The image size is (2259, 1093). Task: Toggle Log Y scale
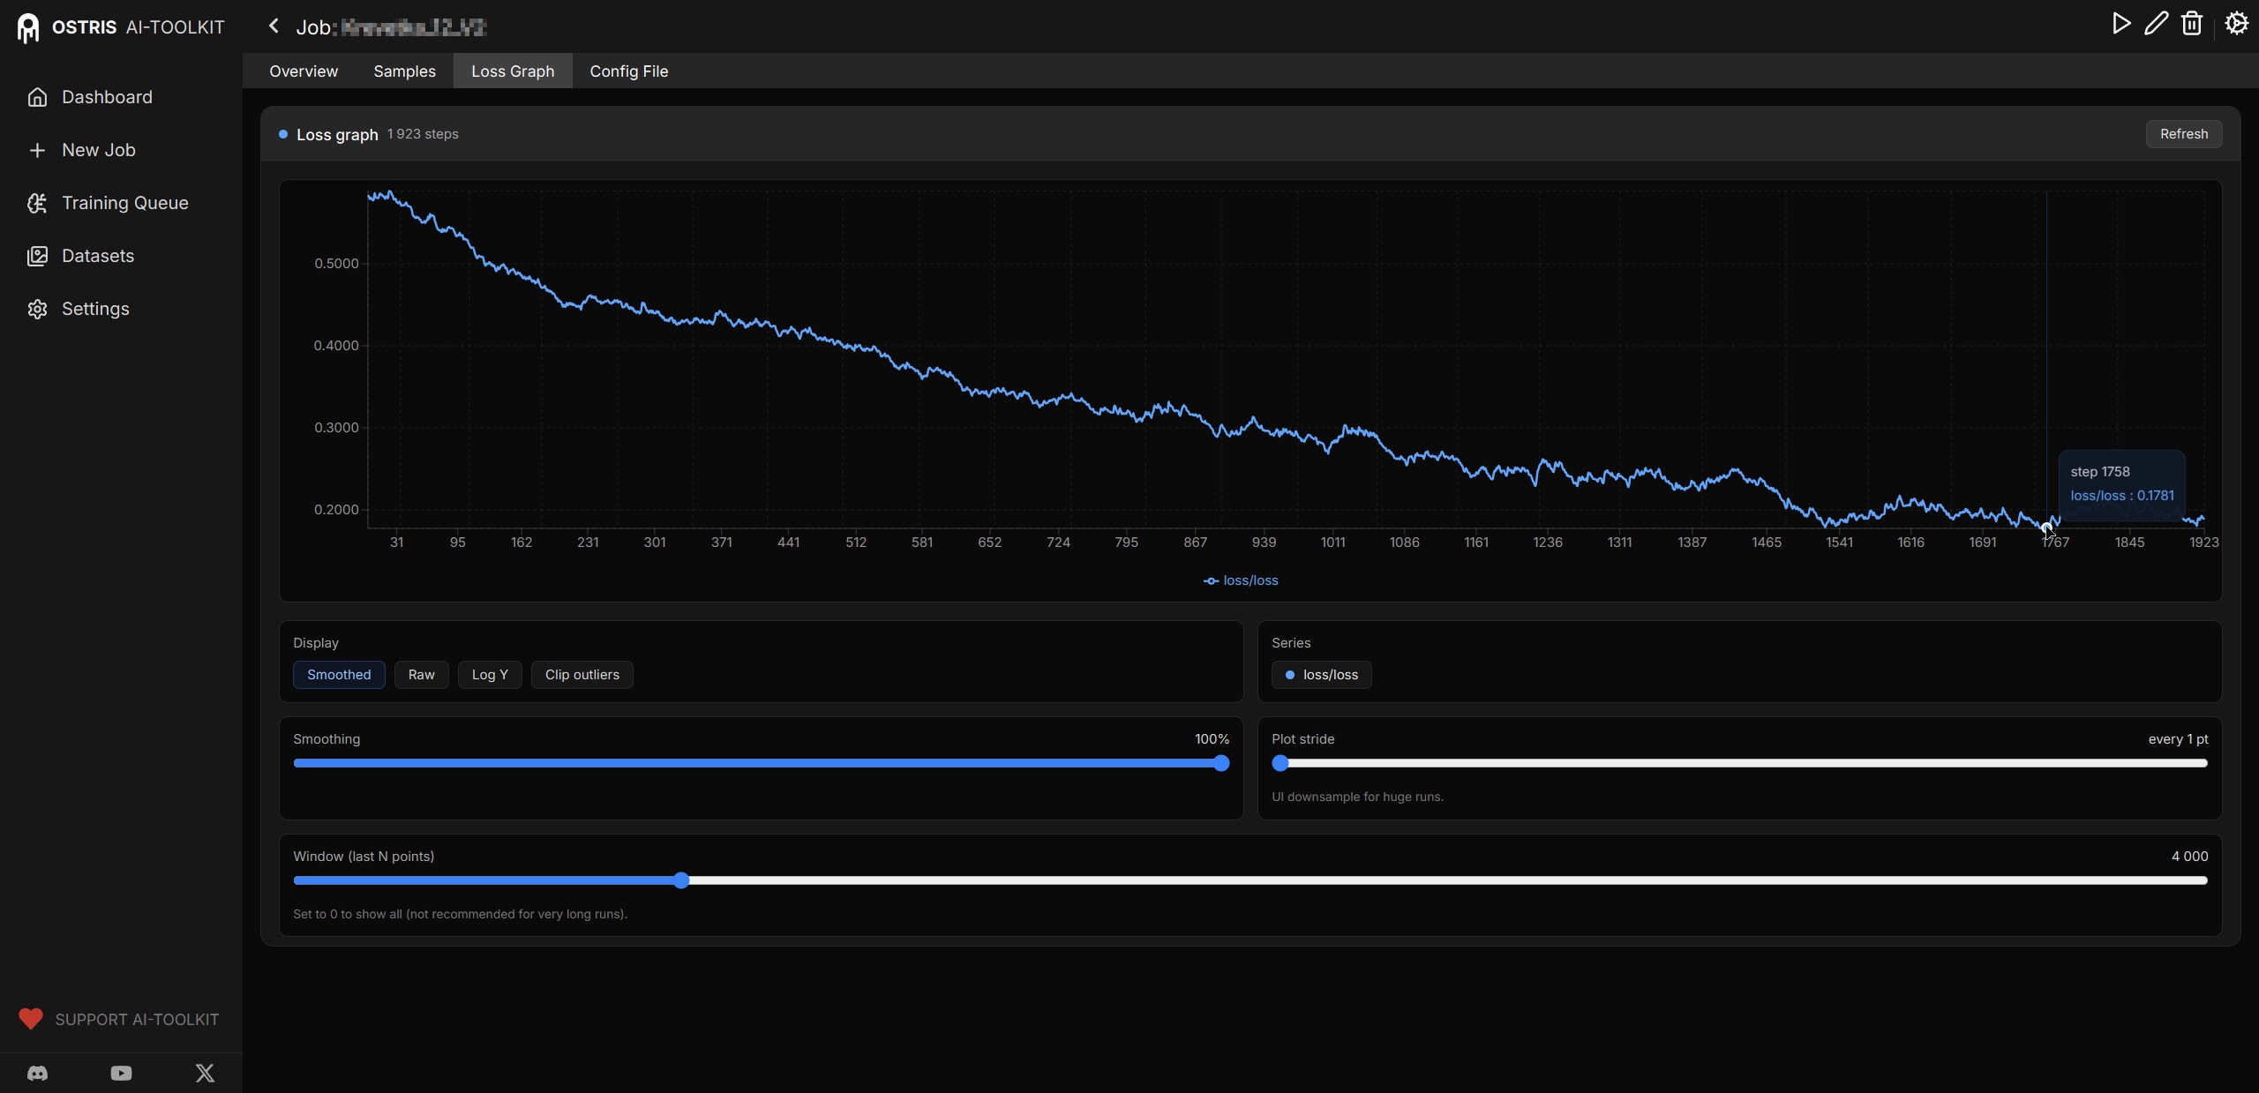pos(490,675)
